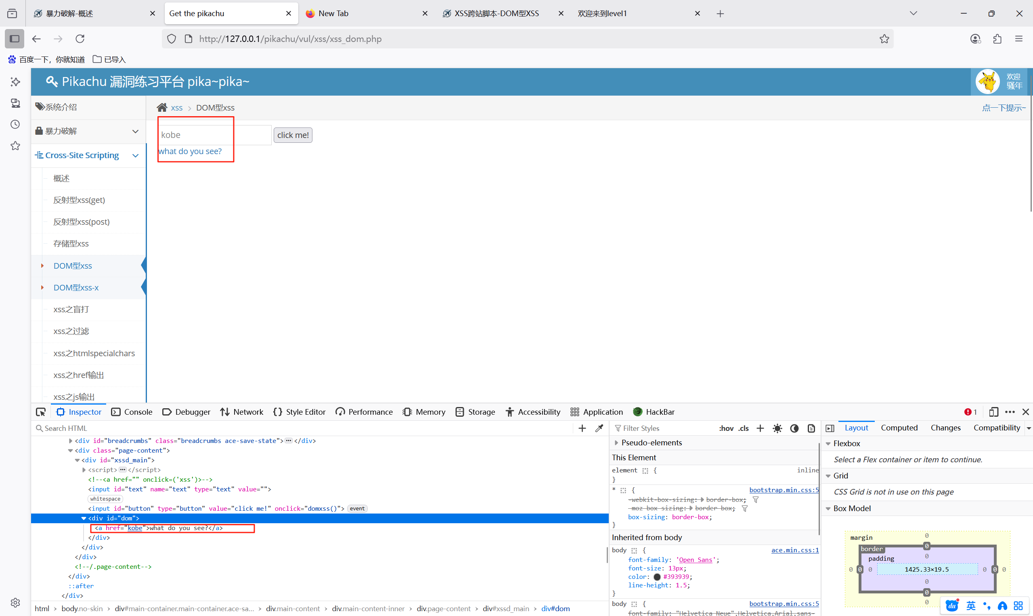Expand the Pseudo-elements section
This screenshot has width=1033, height=616.
click(x=616, y=443)
